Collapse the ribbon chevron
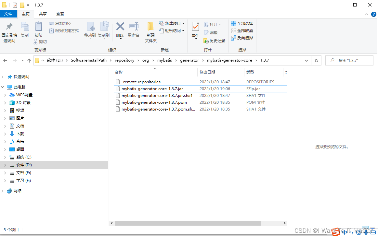The width and height of the screenshot is (378, 236). 366,14
